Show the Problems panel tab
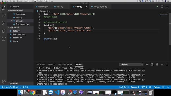171x96 pixels. coord(41,65)
